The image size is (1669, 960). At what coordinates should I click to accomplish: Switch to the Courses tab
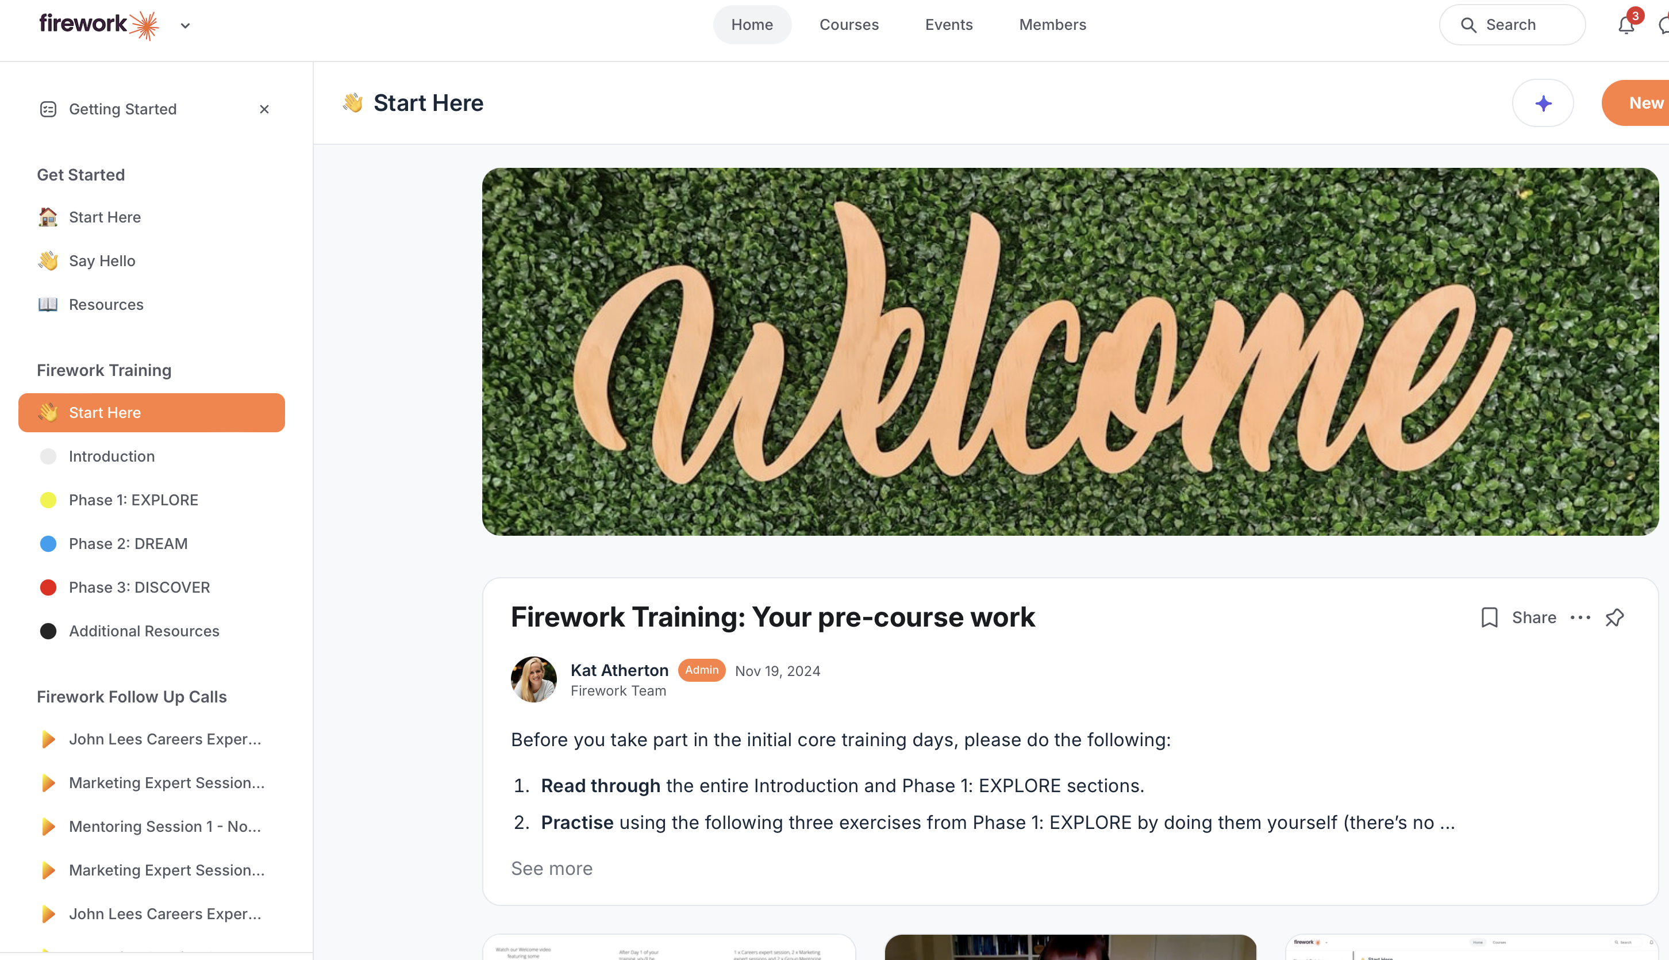pos(849,25)
